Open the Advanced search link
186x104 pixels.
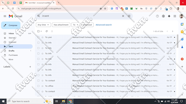[x=104, y=25]
